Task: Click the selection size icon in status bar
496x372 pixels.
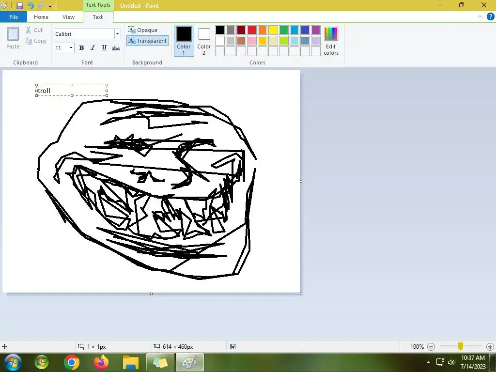Action: click(81, 346)
